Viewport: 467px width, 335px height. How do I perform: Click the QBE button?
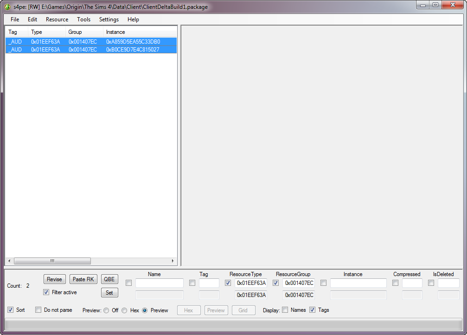(109, 279)
